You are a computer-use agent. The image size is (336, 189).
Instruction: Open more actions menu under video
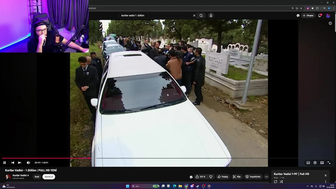(x=266, y=177)
